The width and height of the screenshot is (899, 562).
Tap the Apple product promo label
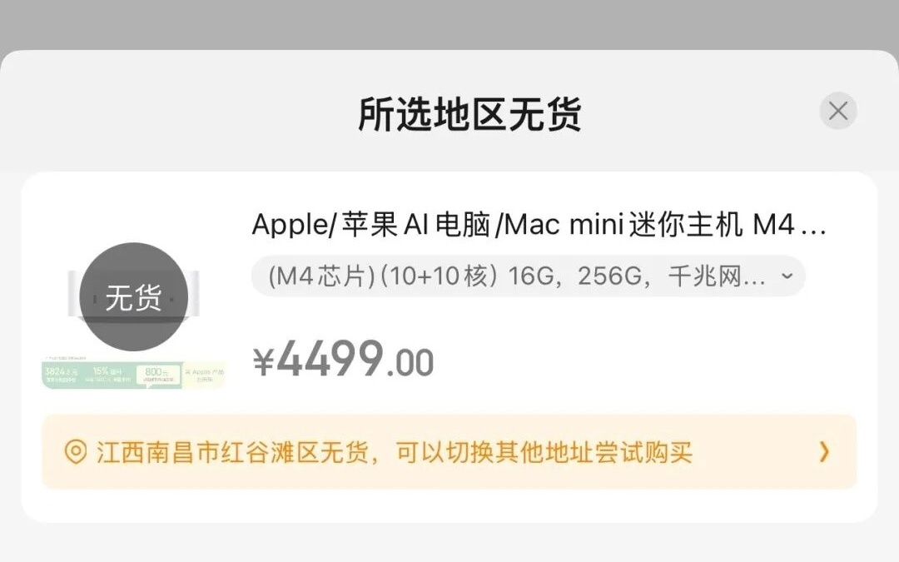point(204,375)
